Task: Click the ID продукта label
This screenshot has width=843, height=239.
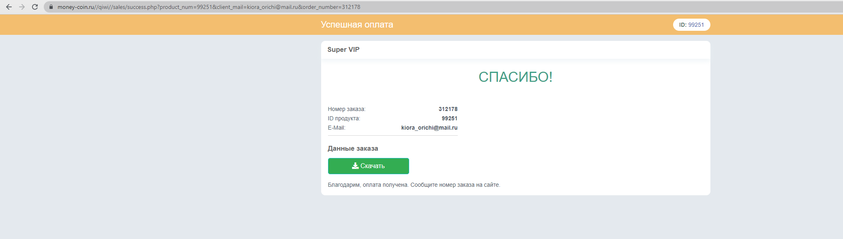Action: (x=344, y=118)
